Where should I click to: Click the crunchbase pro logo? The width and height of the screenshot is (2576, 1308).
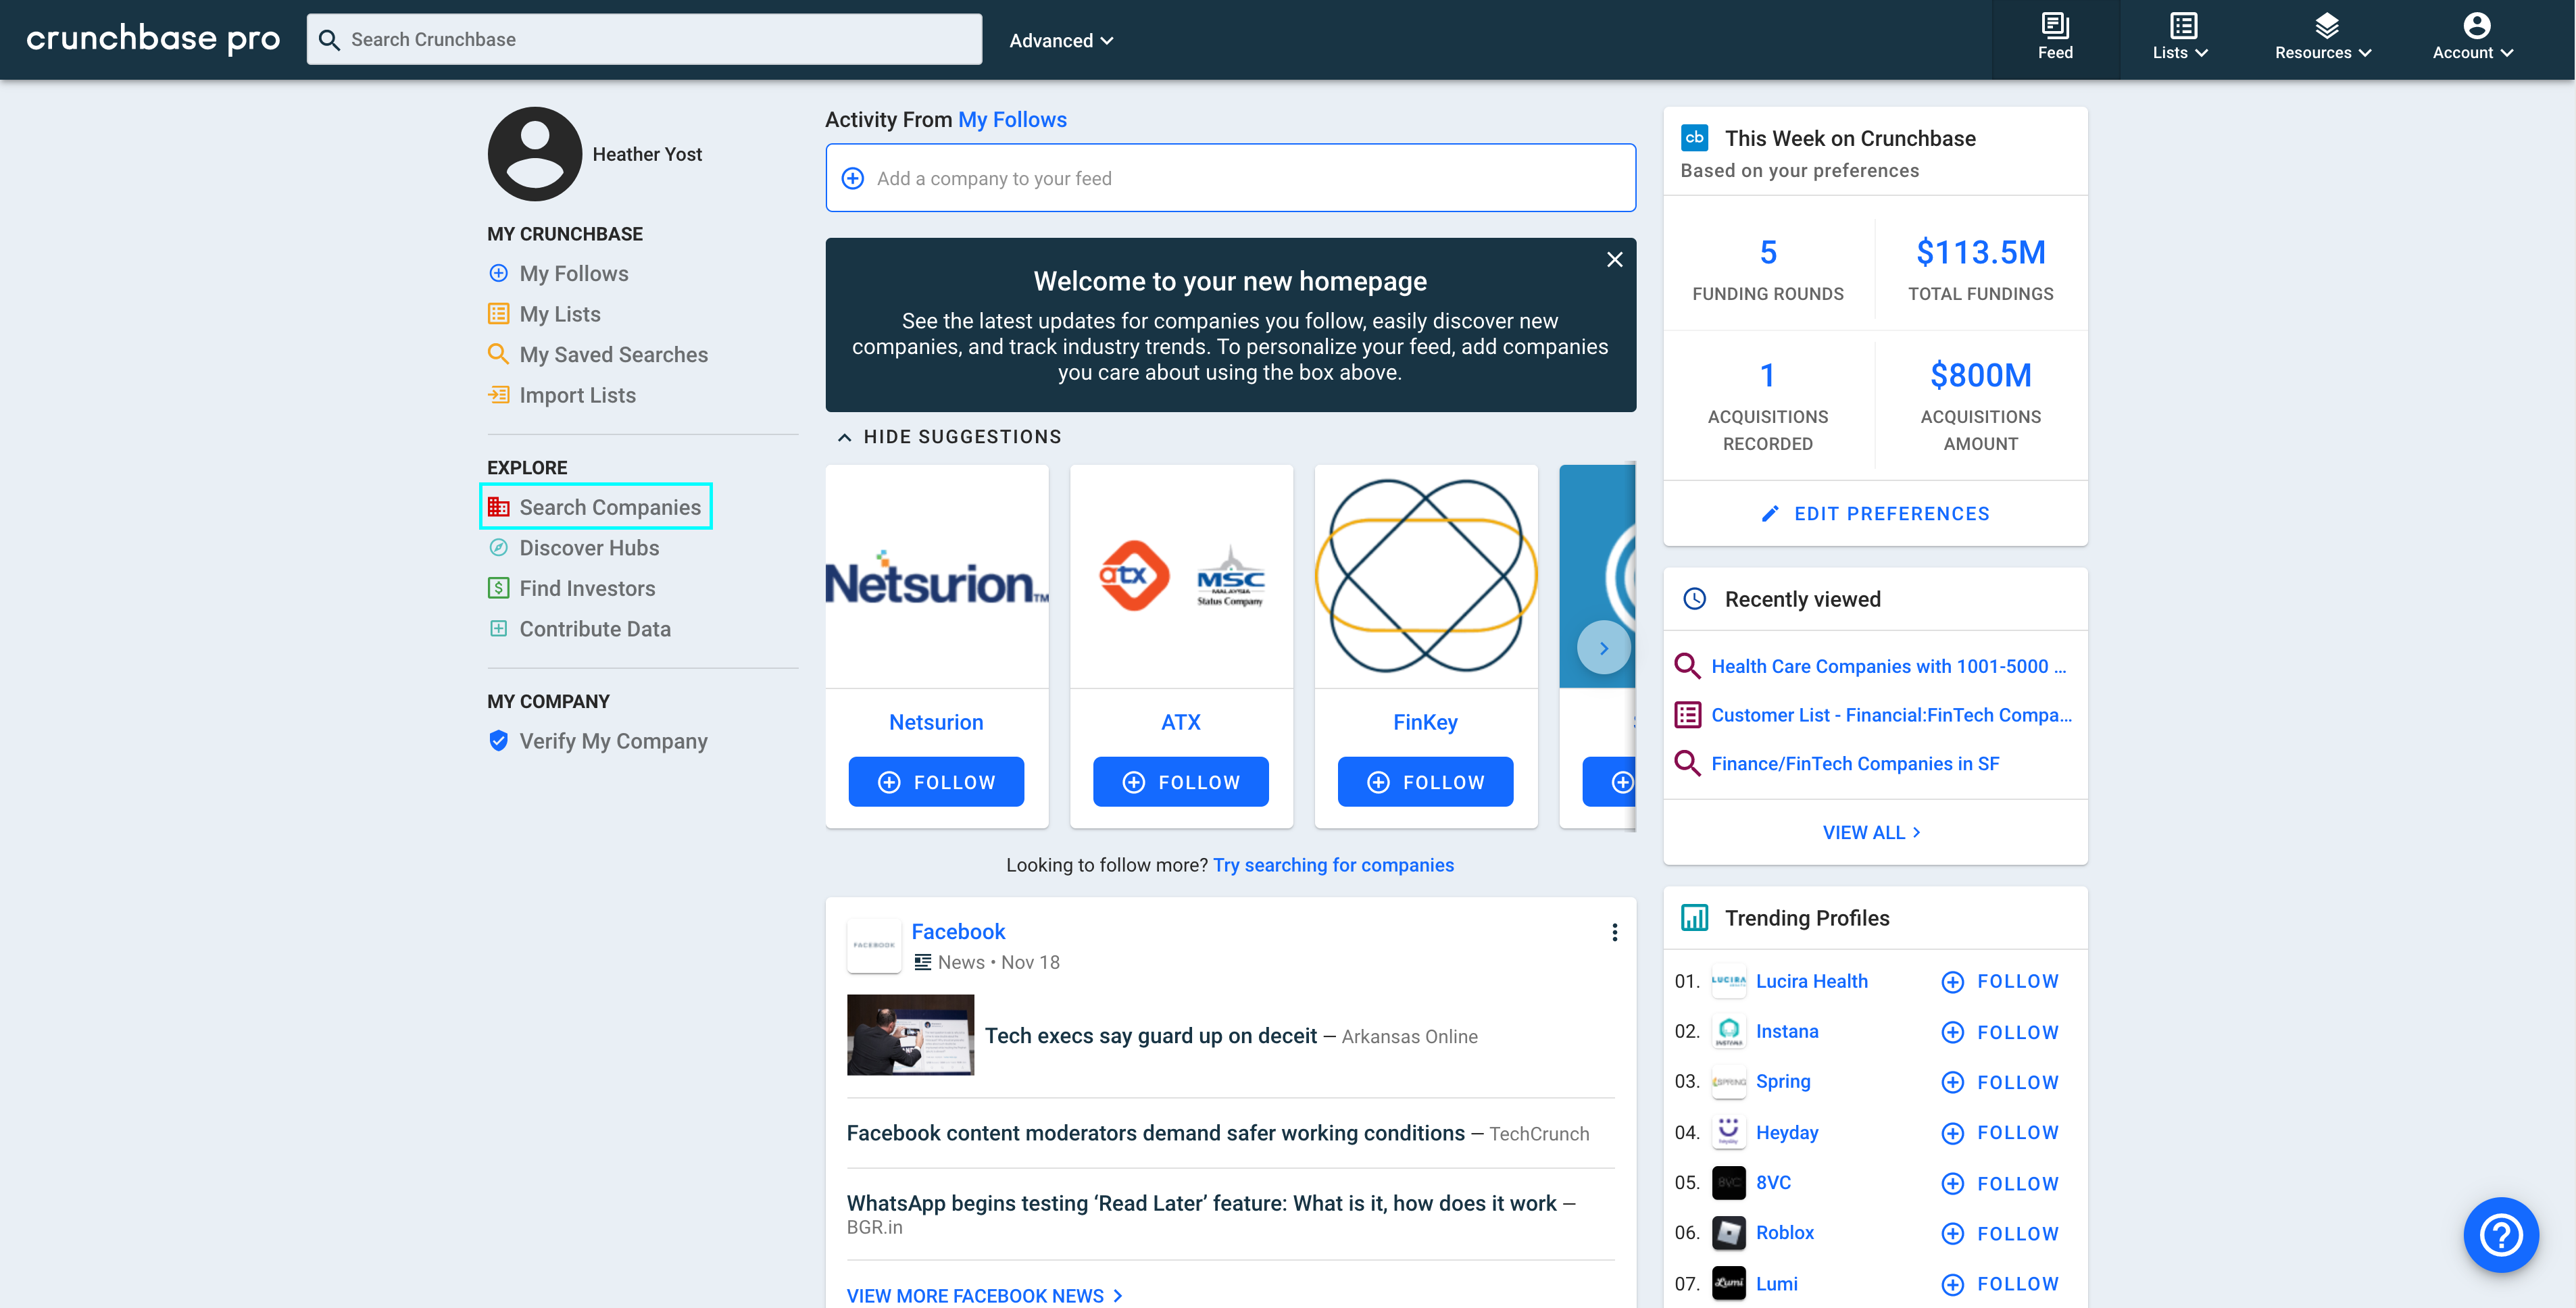click(153, 38)
